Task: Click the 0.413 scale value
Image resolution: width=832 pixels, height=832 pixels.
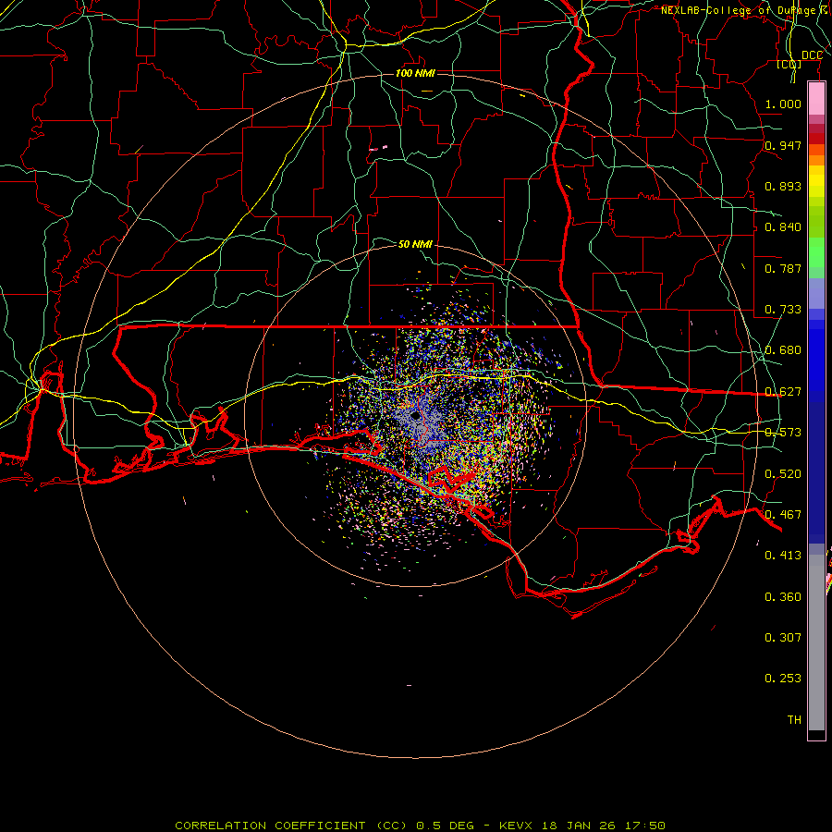Action: pyautogui.click(x=783, y=555)
